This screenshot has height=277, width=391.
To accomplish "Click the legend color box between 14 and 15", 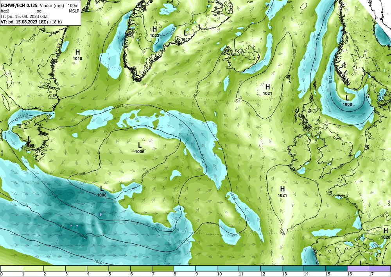I will [x=315, y=268].
